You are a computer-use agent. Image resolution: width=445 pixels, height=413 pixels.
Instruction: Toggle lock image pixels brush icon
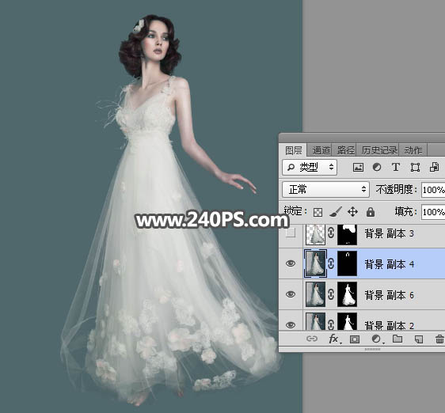click(x=336, y=212)
